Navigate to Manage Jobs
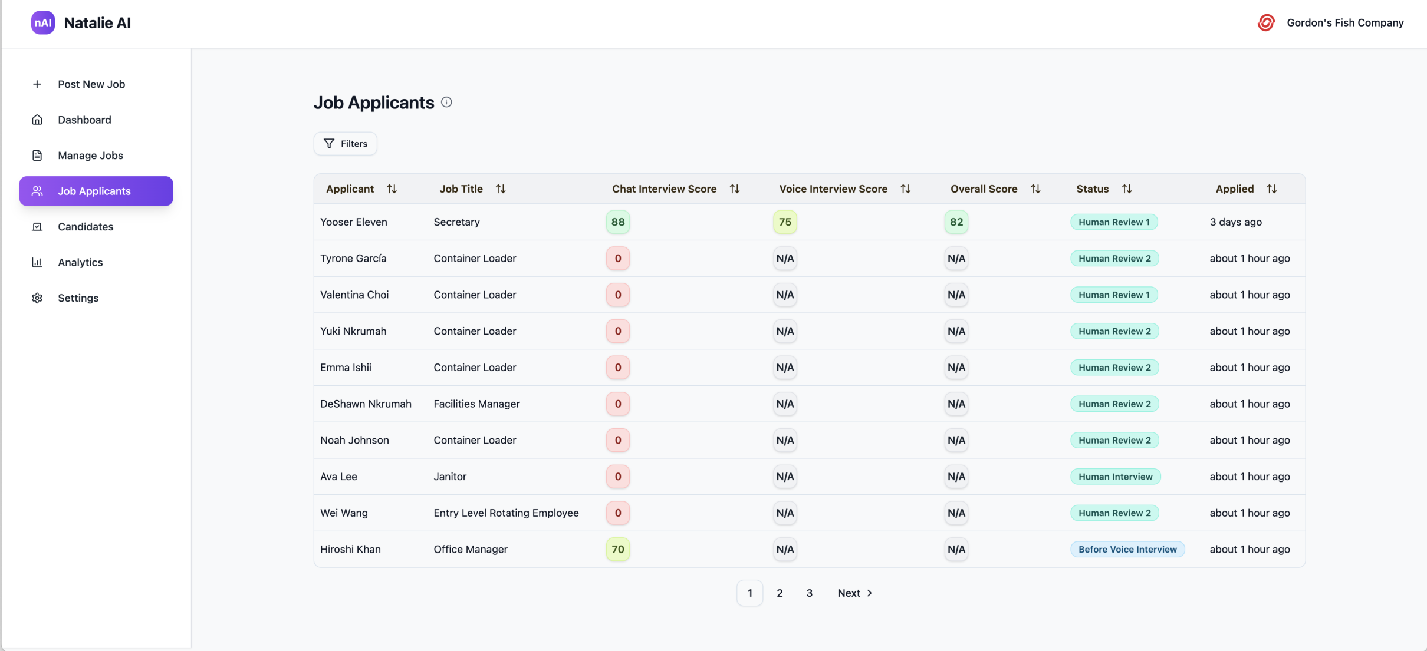1427x651 pixels. click(x=90, y=156)
